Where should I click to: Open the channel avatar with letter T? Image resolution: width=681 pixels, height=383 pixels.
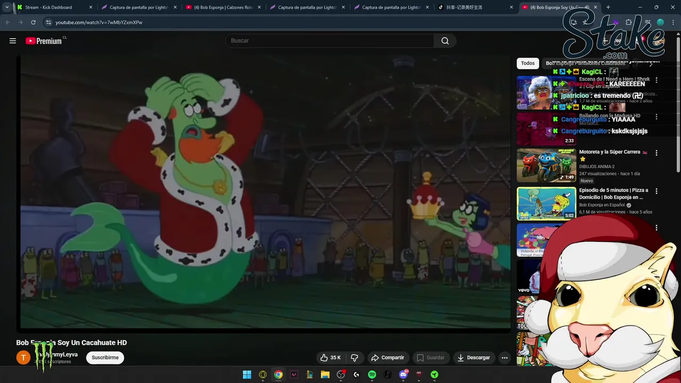pyautogui.click(x=23, y=357)
